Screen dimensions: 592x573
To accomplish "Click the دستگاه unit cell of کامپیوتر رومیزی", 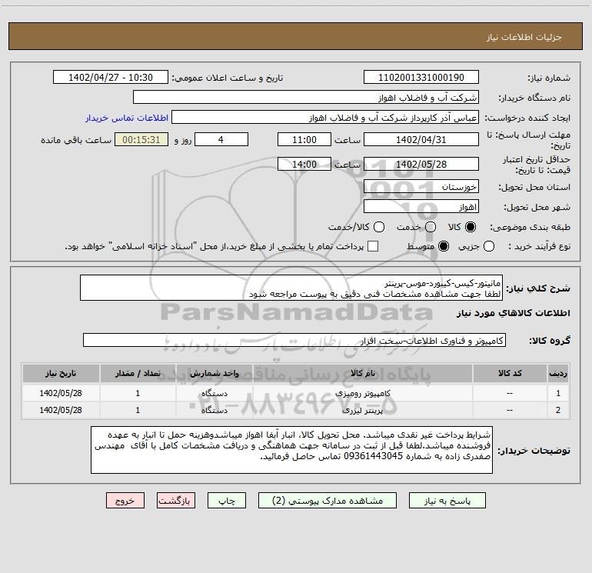I will tap(214, 393).
